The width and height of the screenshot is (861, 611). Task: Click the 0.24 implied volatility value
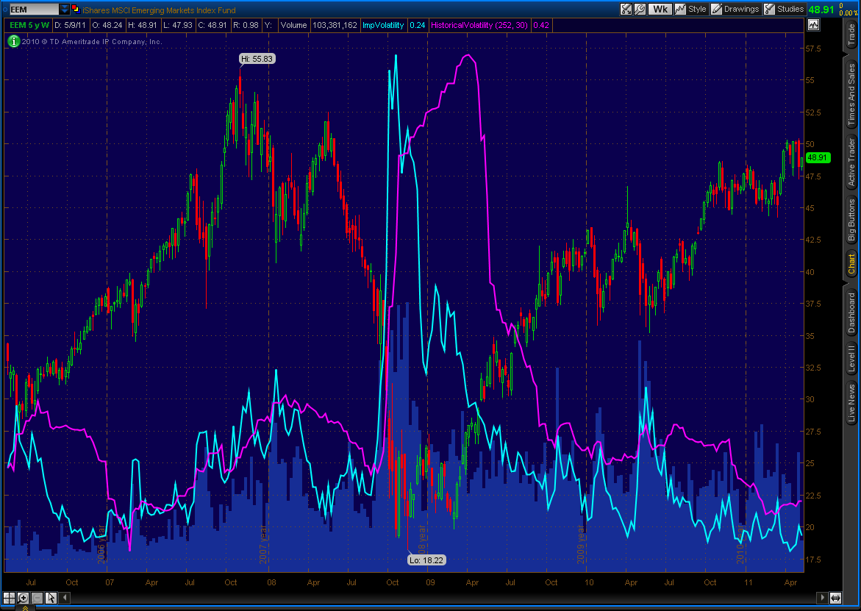418,25
